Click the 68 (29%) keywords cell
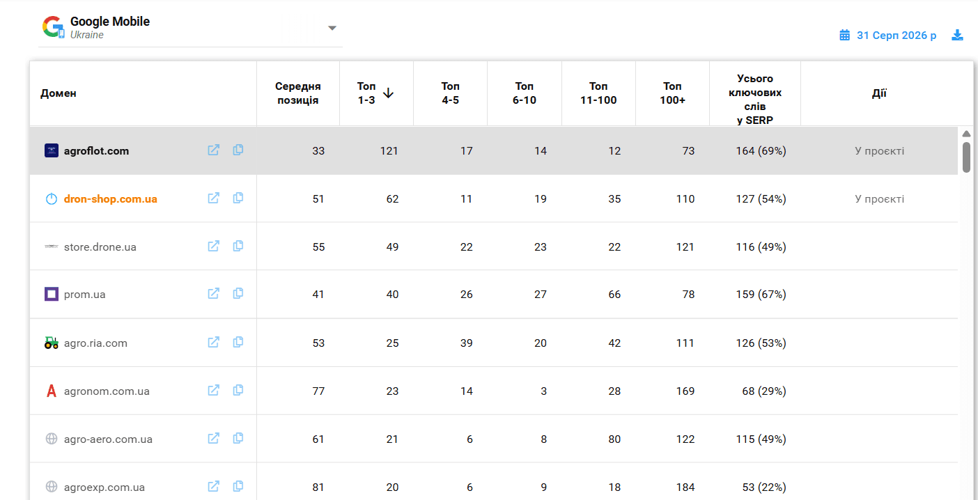978x500 pixels. 764,391
